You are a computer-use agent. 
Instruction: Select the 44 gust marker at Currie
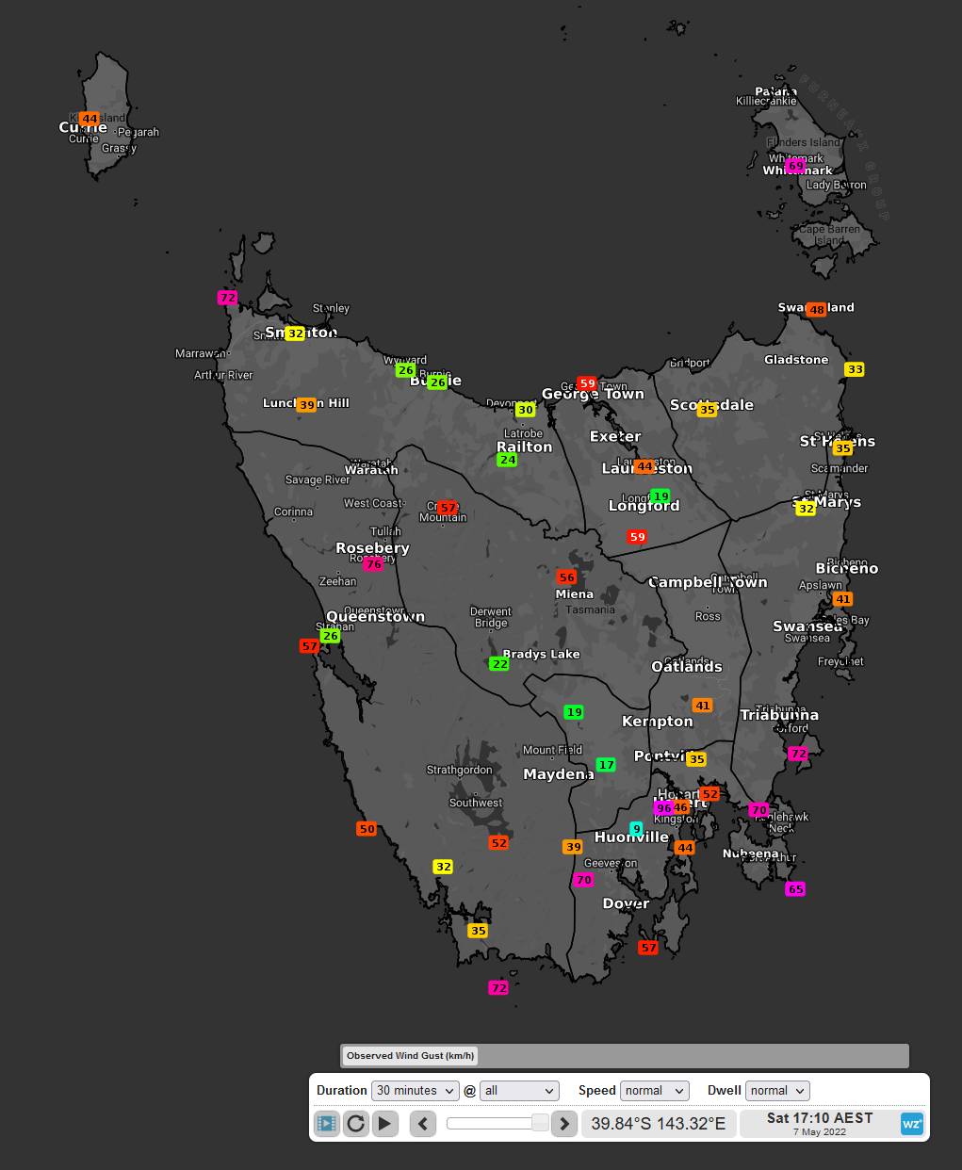pos(90,119)
